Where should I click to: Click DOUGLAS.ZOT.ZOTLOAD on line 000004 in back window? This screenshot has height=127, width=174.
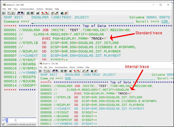[99, 43]
